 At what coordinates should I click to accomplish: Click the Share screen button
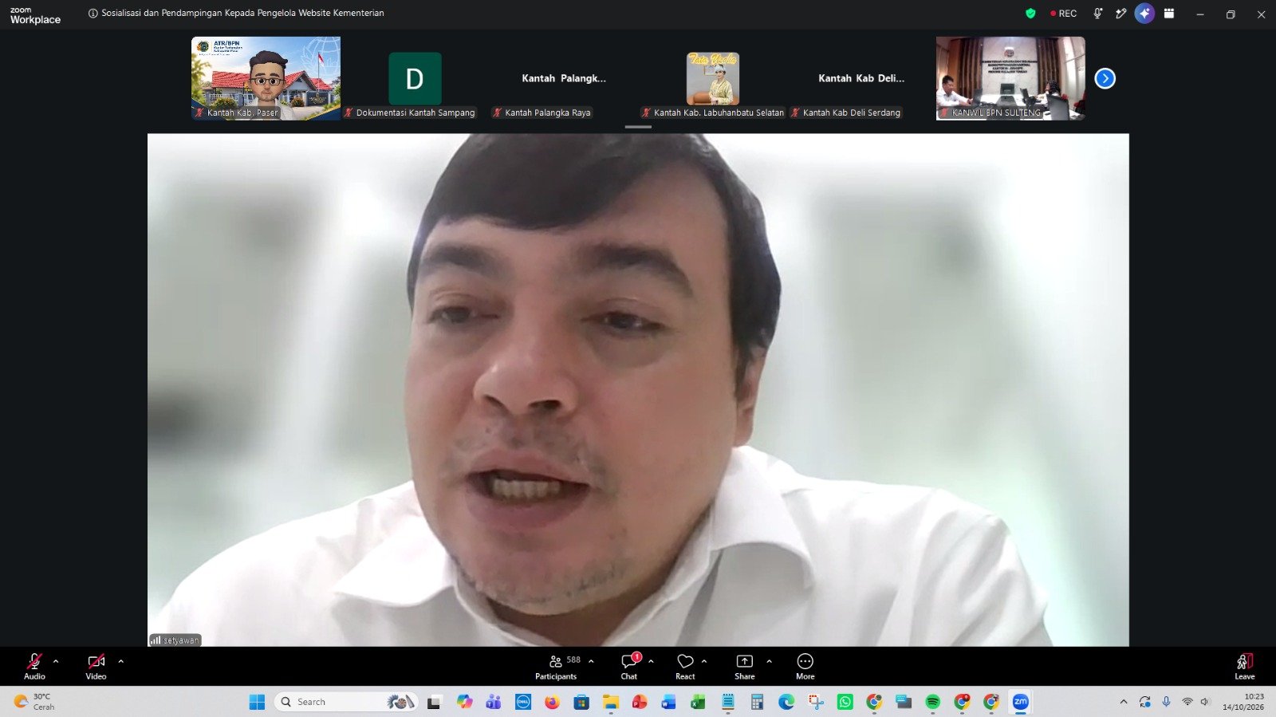pyautogui.click(x=744, y=667)
